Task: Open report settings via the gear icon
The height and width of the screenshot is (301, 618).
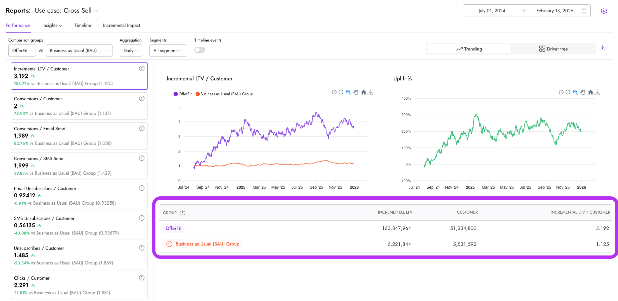Action: 604,10
